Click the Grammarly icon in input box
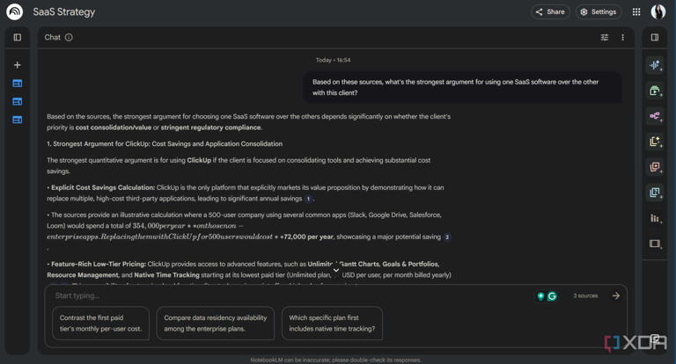This screenshot has width=676, height=364. [x=552, y=296]
